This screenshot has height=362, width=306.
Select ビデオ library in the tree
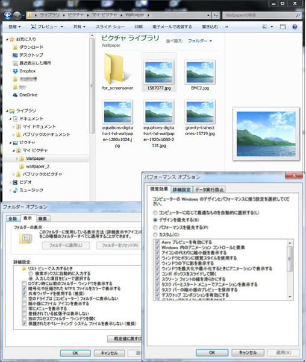(x=22, y=182)
